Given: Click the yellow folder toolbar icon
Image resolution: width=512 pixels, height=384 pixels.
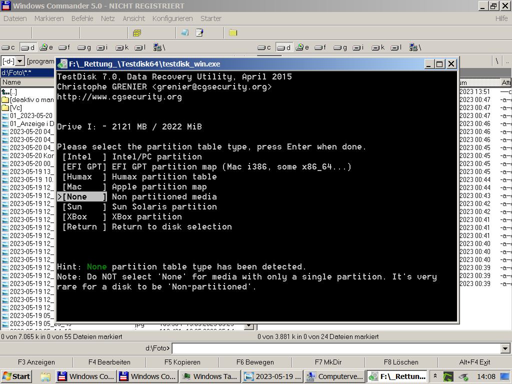Looking at the screenshot, I should [x=233, y=32].
